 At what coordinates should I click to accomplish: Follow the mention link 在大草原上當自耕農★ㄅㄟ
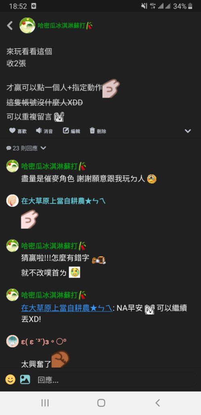(67, 308)
